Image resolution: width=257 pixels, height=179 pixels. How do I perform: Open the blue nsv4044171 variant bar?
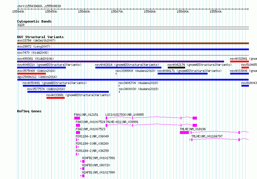[x=182, y=74]
